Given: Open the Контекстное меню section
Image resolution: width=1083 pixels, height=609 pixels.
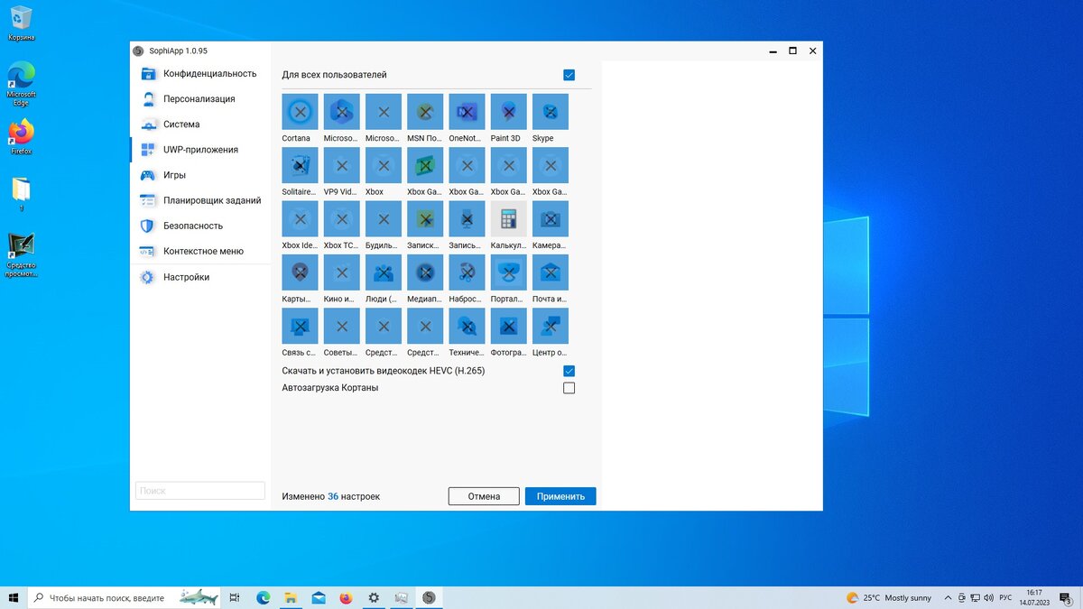Looking at the screenshot, I should pos(200,251).
